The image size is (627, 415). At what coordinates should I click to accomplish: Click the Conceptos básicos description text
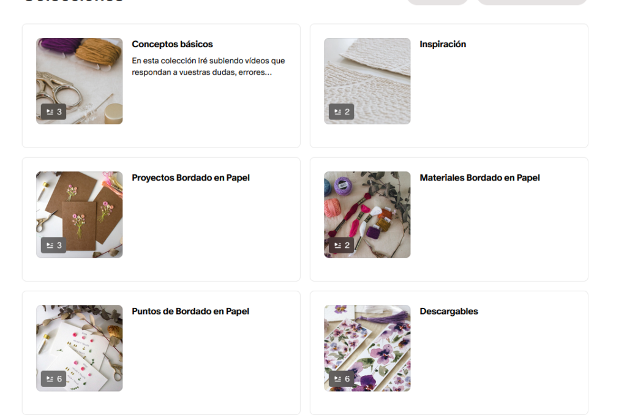tap(208, 66)
